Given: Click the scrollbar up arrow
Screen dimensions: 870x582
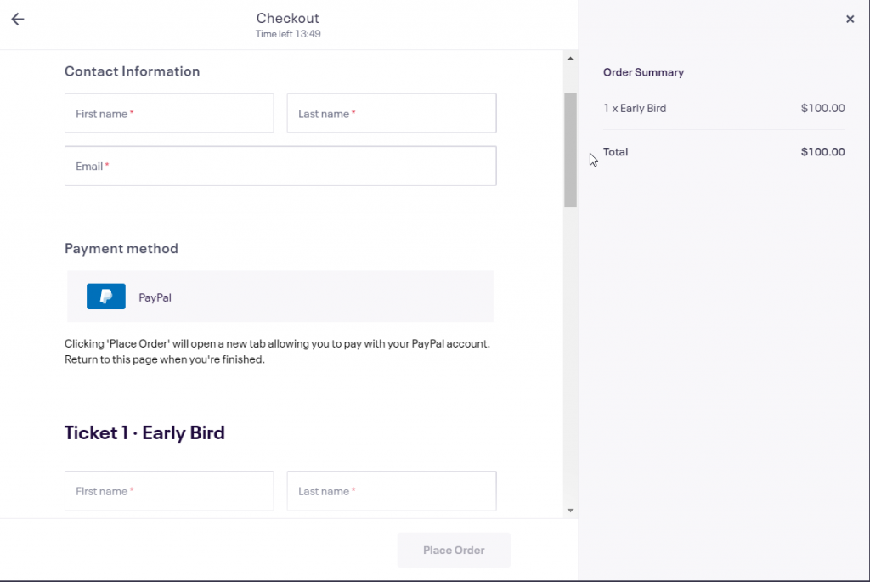Looking at the screenshot, I should click(x=570, y=59).
